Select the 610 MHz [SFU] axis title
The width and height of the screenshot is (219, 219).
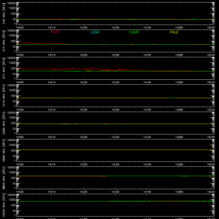4,68
